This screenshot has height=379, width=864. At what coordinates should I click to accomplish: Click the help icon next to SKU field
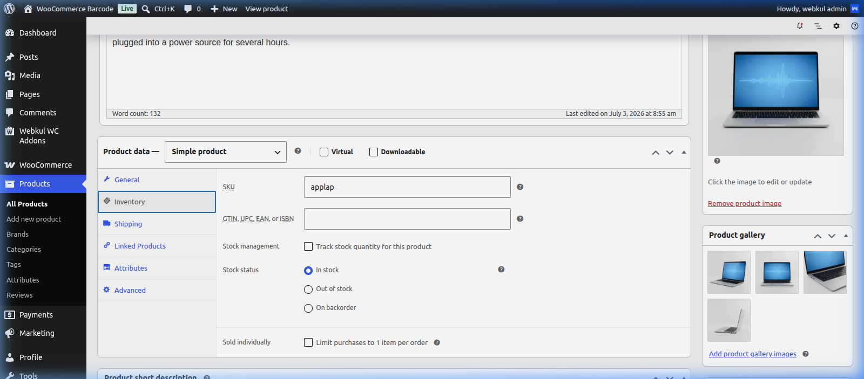520,187
